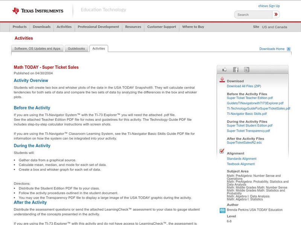Click the Published on 04/30/2004 text
The image size is (301, 225).
(x=33, y=73)
